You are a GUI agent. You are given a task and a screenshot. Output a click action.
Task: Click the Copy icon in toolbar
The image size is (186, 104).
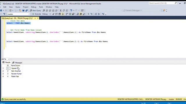click(64, 10)
